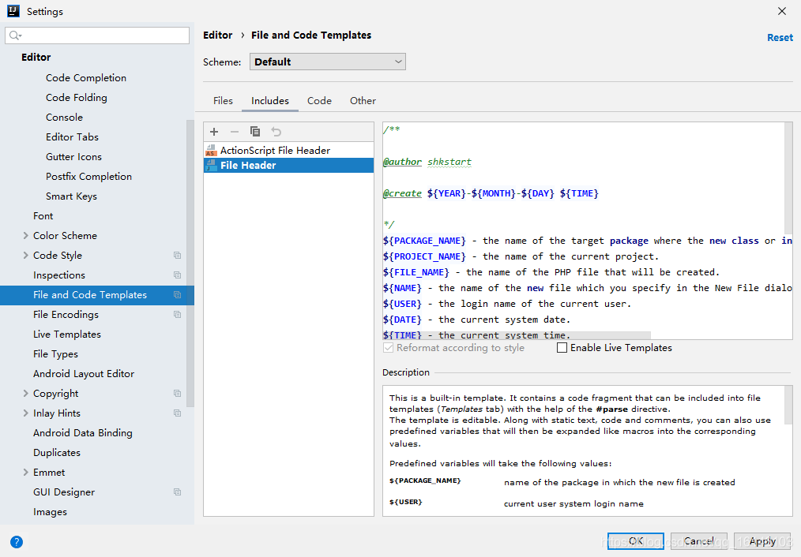
Task: Expand the Code Style tree node
Action: pos(25,255)
